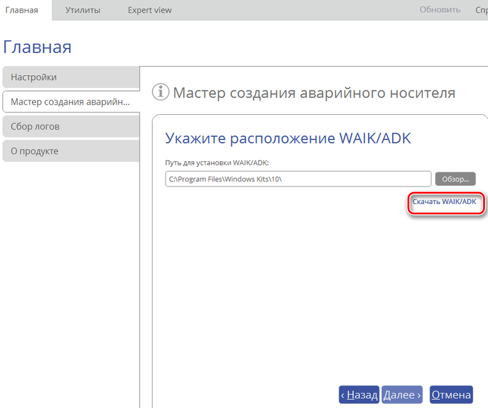Open the partially visible Справка menu item
Image resolution: width=488 pixels, height=408 pixels.
click(481, 10)
